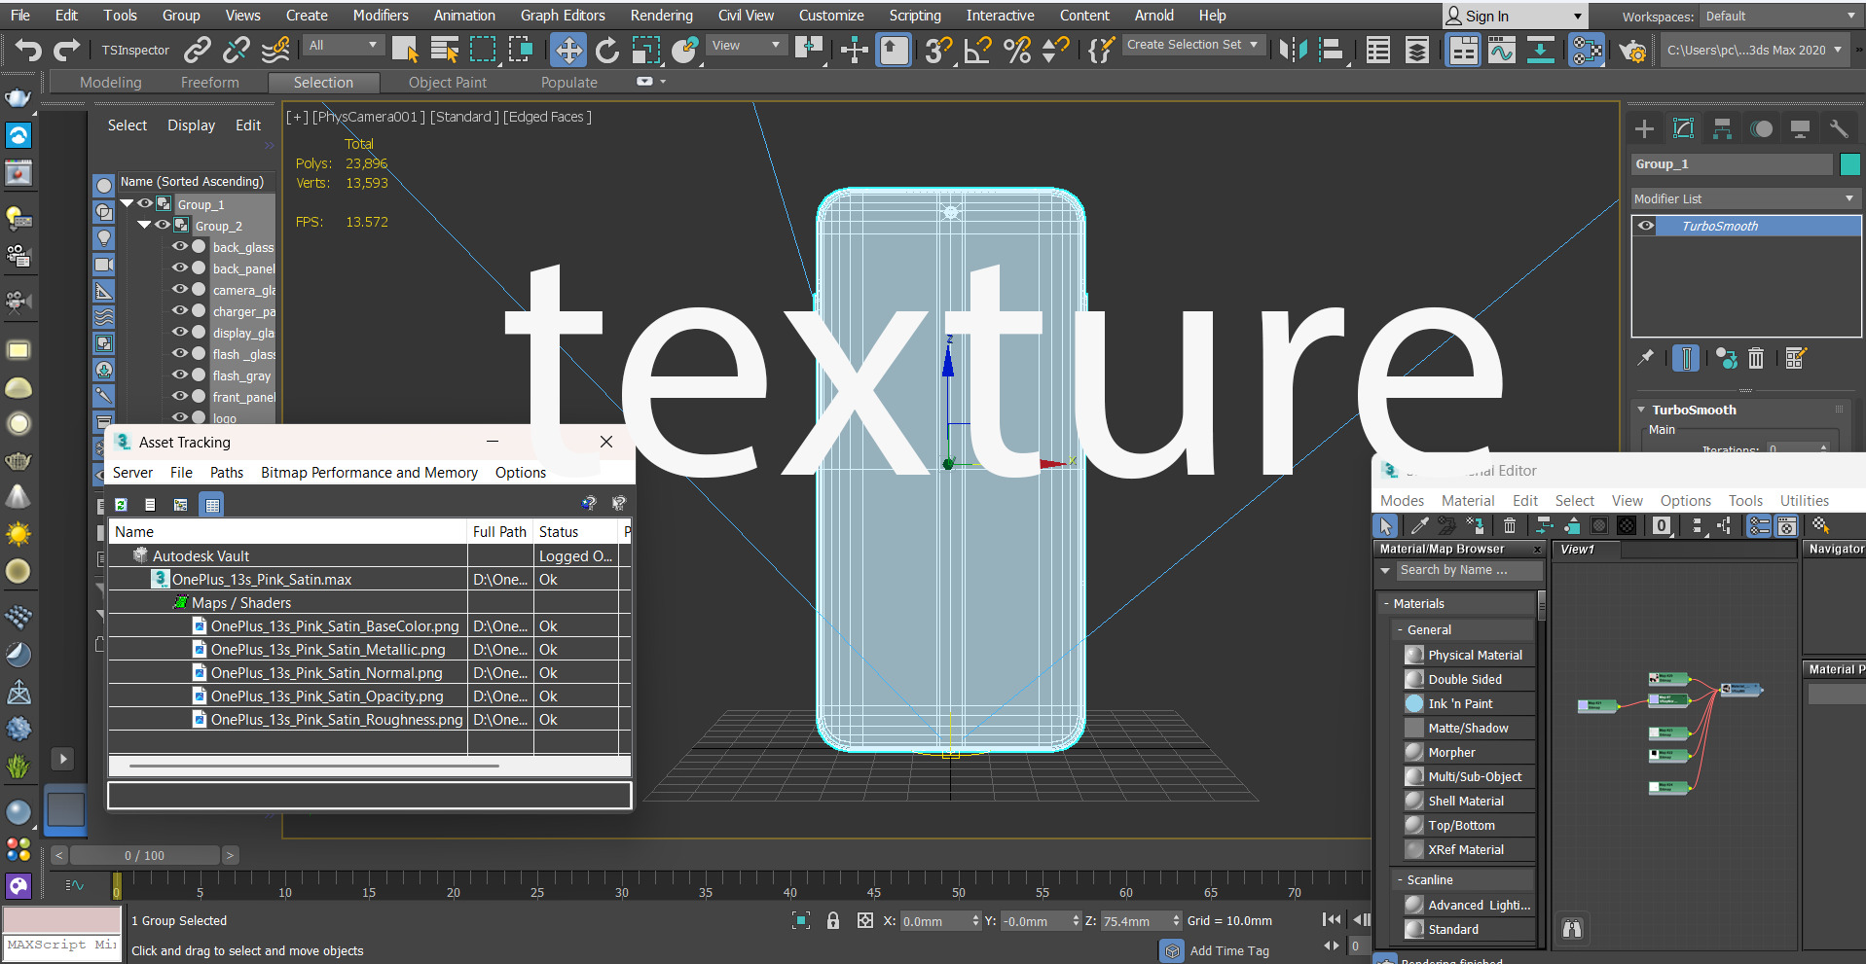Hide the back_glass object via eye
This screenshot has height=964, width=1866.
click(180, 246)
